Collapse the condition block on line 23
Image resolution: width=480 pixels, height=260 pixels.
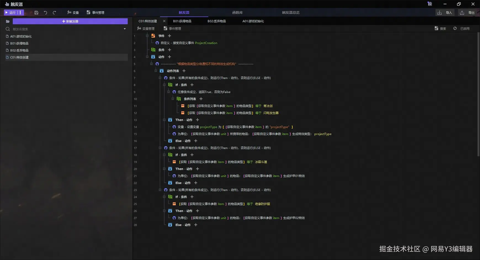point(160,190)
